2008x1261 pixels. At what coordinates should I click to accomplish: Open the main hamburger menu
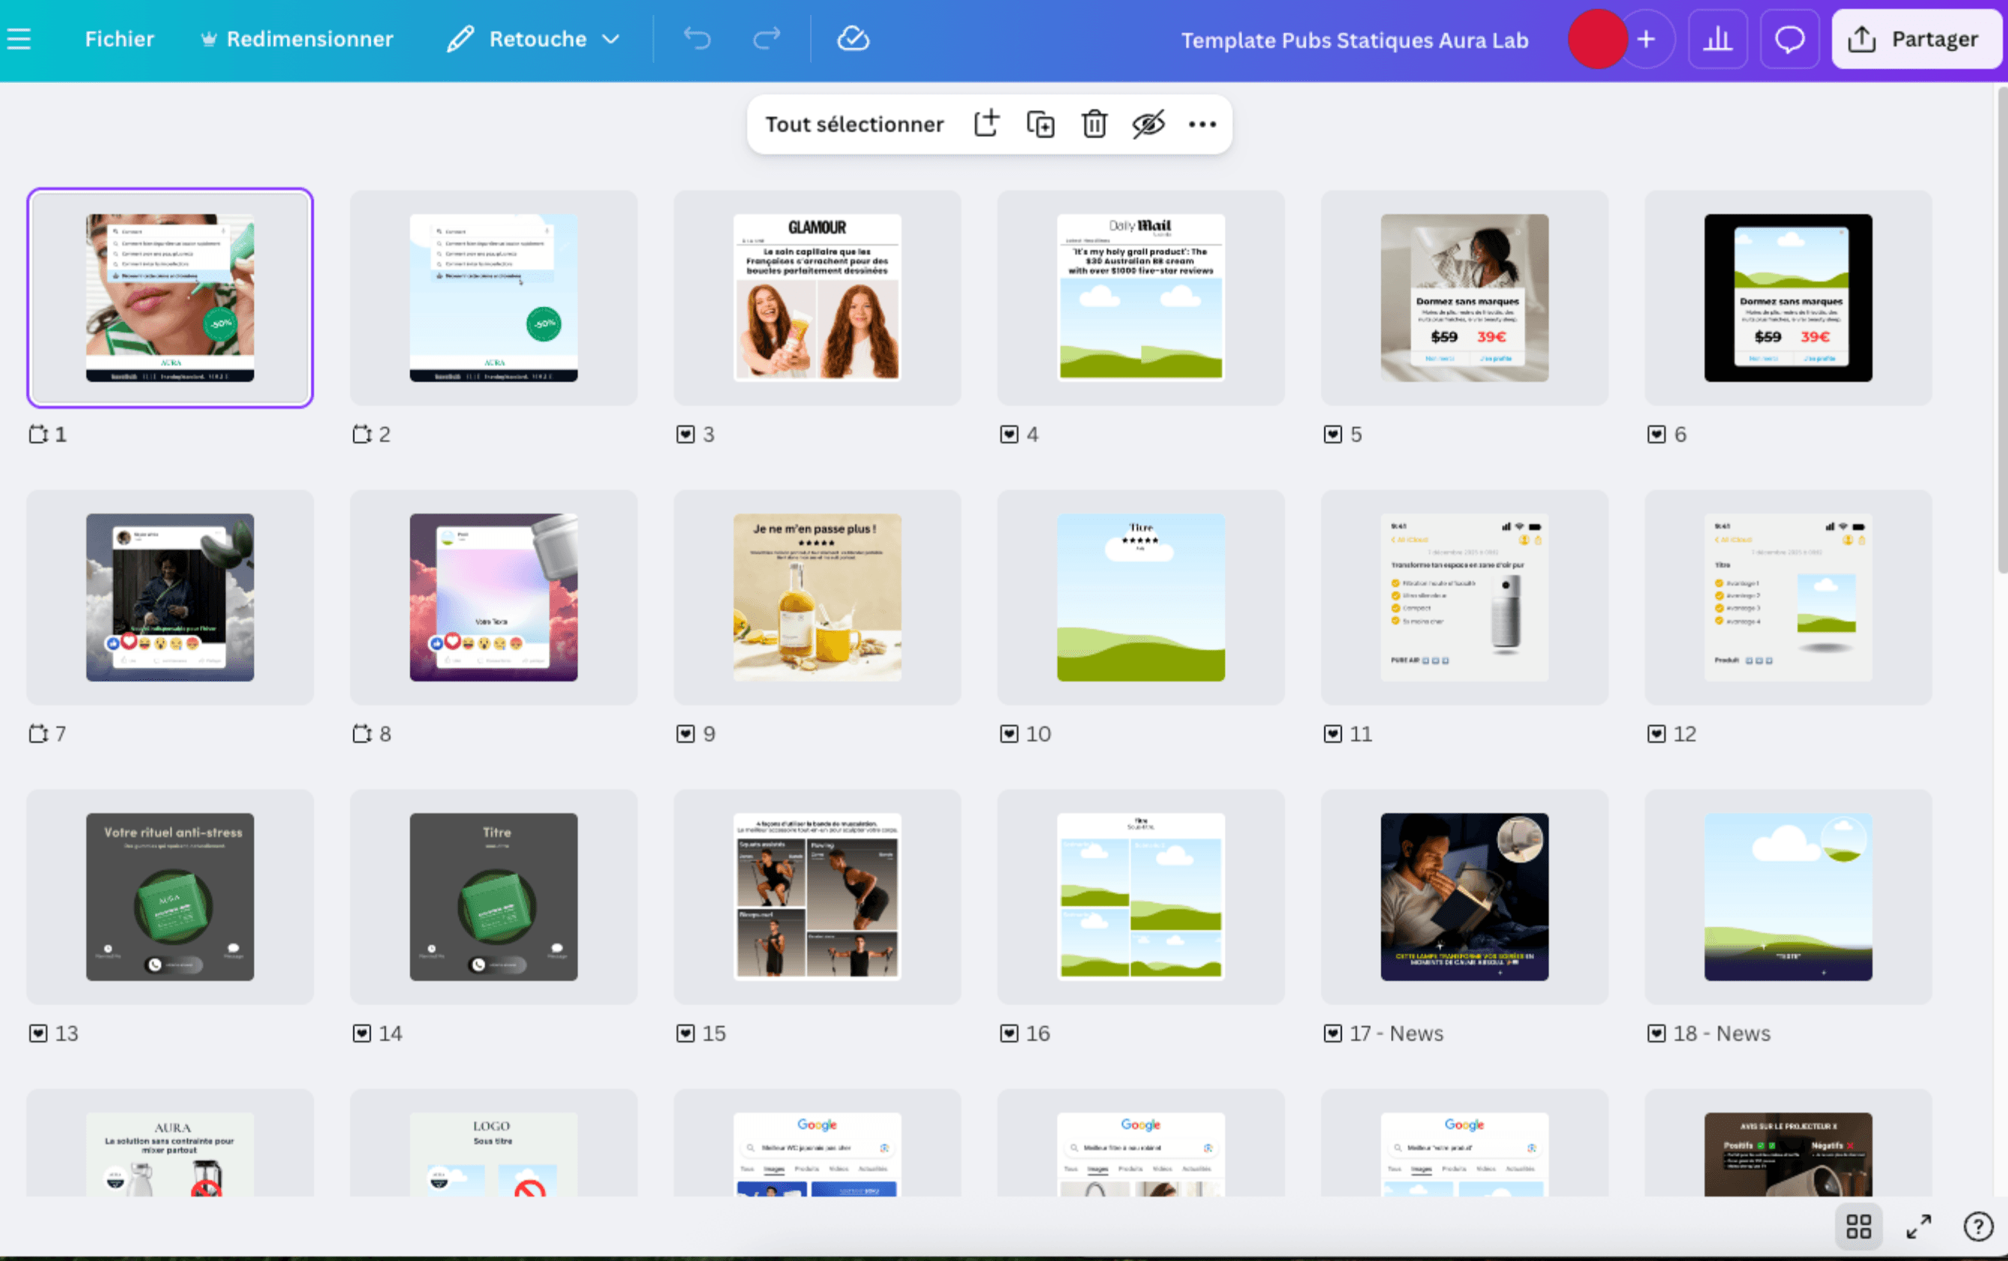coord(19,37)
